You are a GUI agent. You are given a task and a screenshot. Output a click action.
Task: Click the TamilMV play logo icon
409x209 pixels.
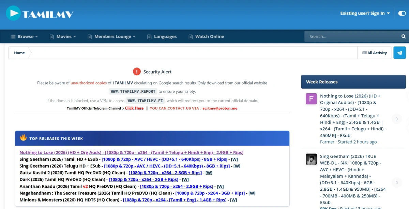click(13, 13)
